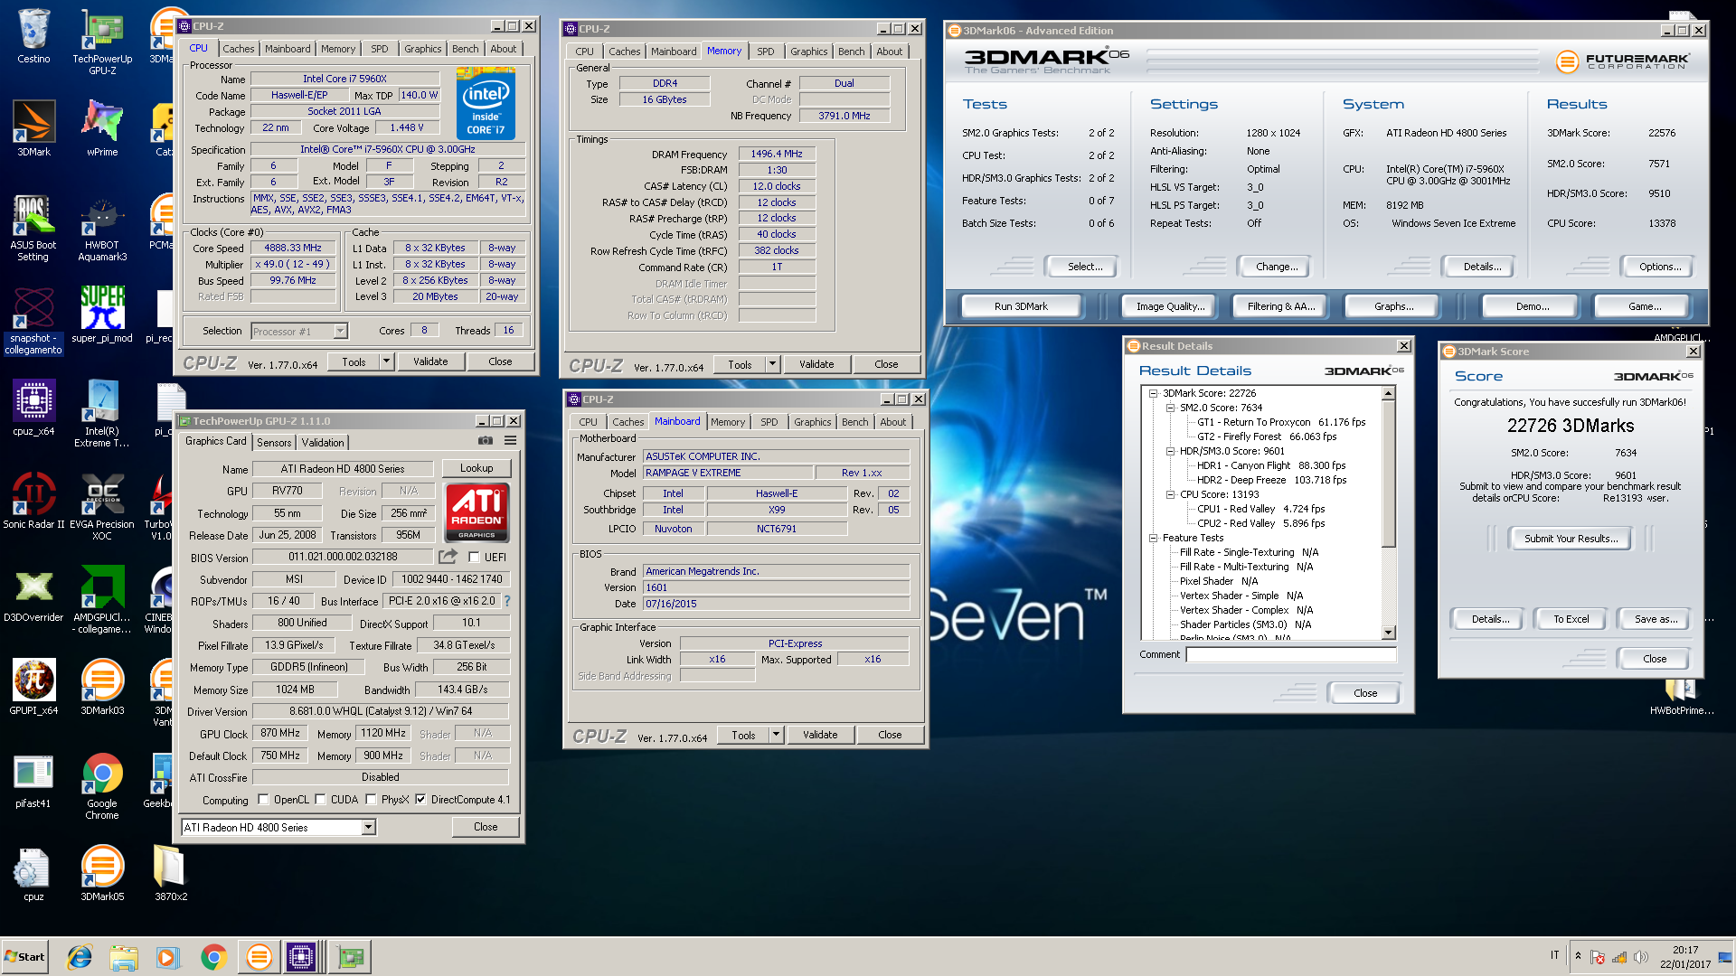Collapse the HDR/SM3.0 Score tree node
Screen dimensions: 1736x976
(x=1170, y=451)
